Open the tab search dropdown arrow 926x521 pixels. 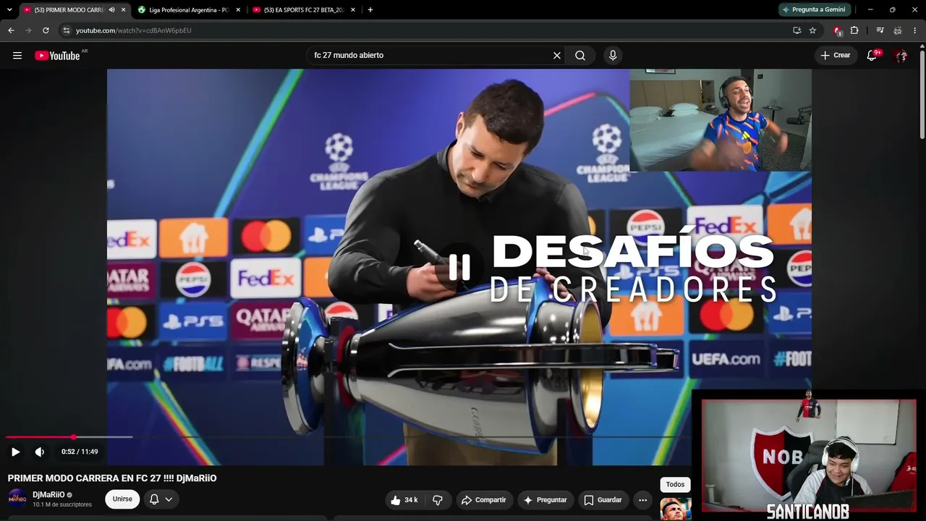pyautogui.click(x=9, y=10)
